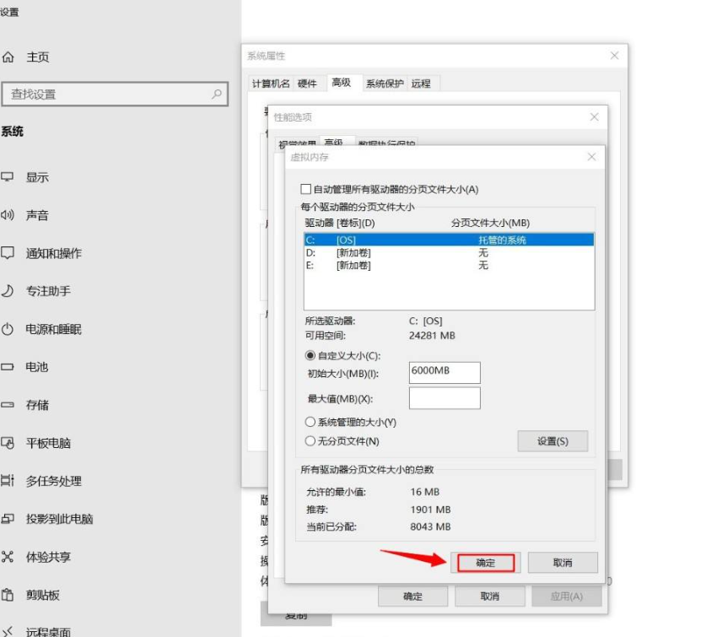Open 通知和操作 settings page
706x637 pixels.
click(x=54, y=253)
